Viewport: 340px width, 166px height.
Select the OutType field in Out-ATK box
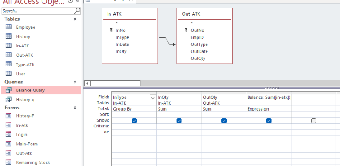(199, 44)
